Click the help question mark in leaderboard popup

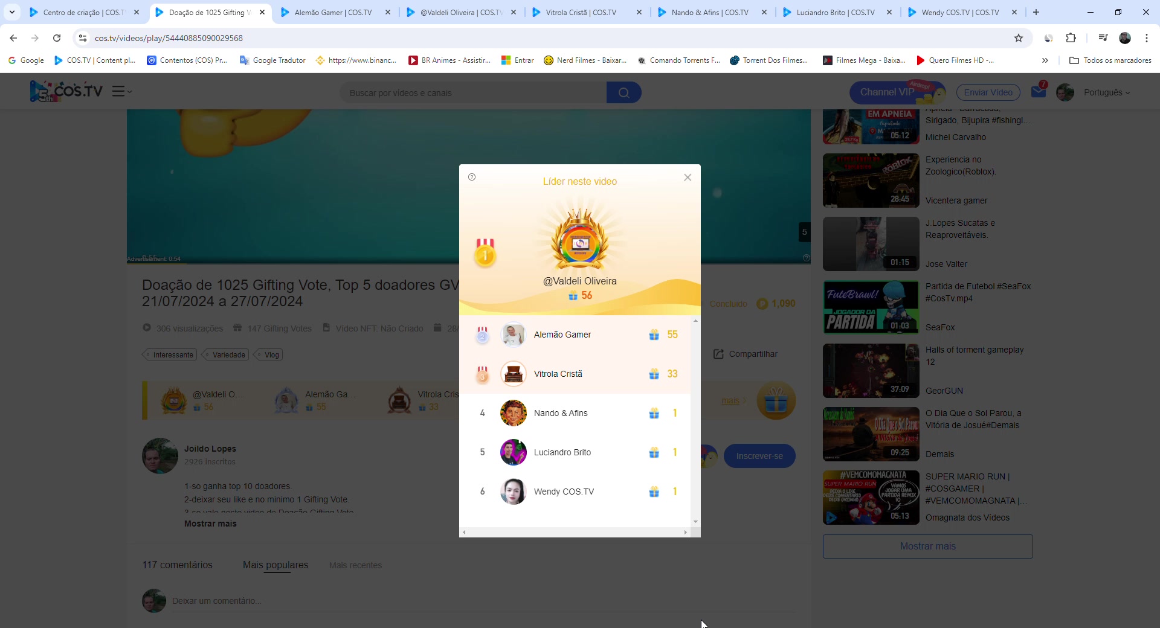click(x=472, y=177)
